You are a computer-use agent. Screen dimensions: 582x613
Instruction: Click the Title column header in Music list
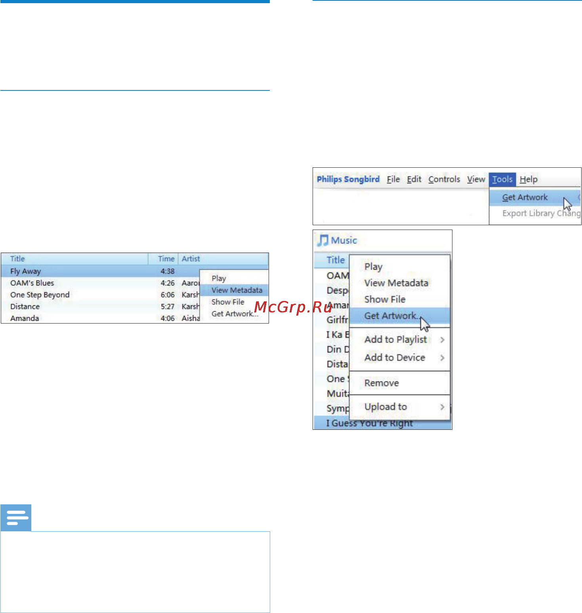[336, 260]
